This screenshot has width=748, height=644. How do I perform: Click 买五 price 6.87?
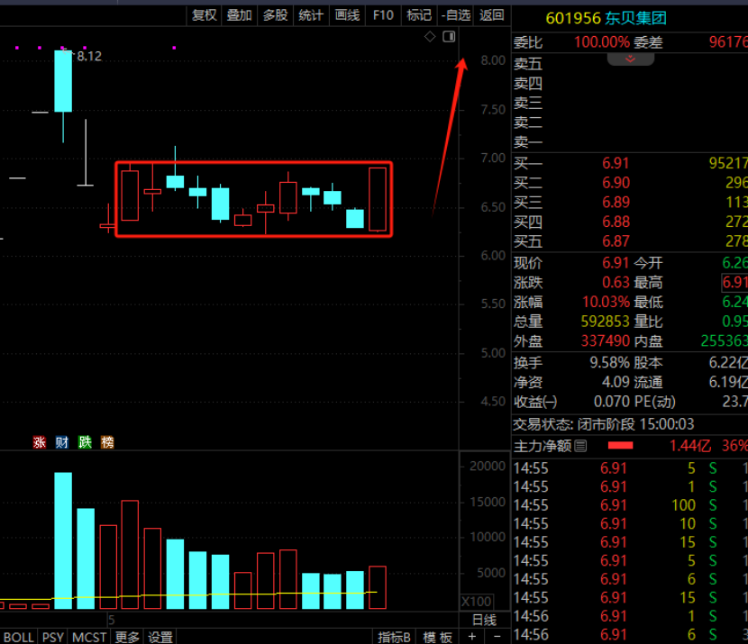pyautogui.click(x=616, y=241)
